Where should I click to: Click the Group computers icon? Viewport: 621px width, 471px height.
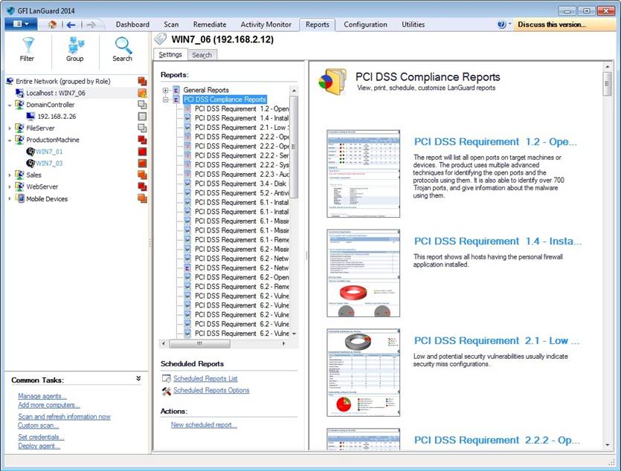coord(75,45)
